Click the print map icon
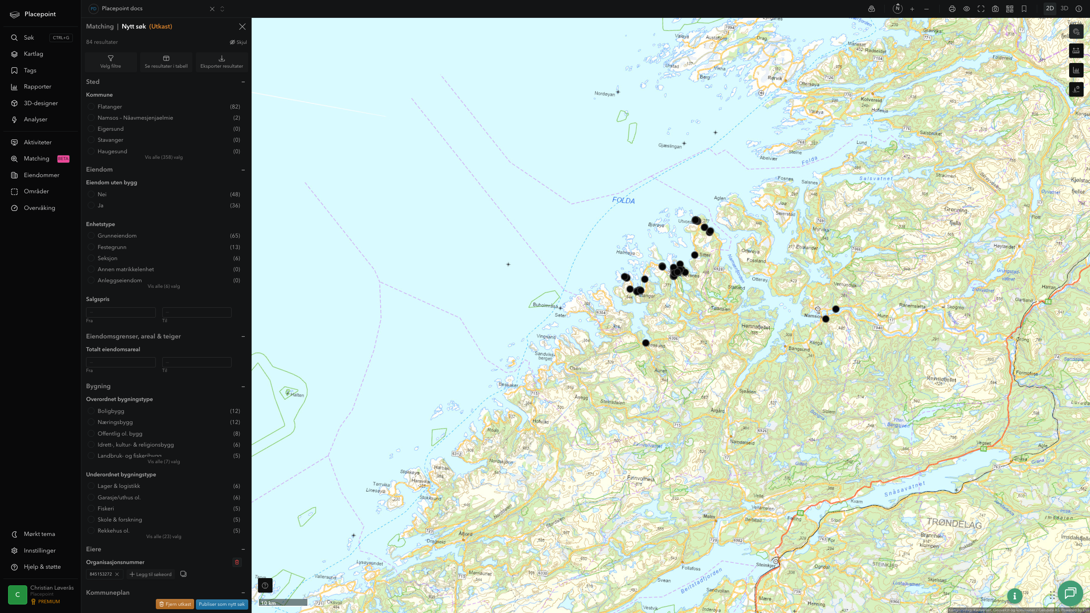This screenshot has height=613, width=1090. tap(952, 9)
